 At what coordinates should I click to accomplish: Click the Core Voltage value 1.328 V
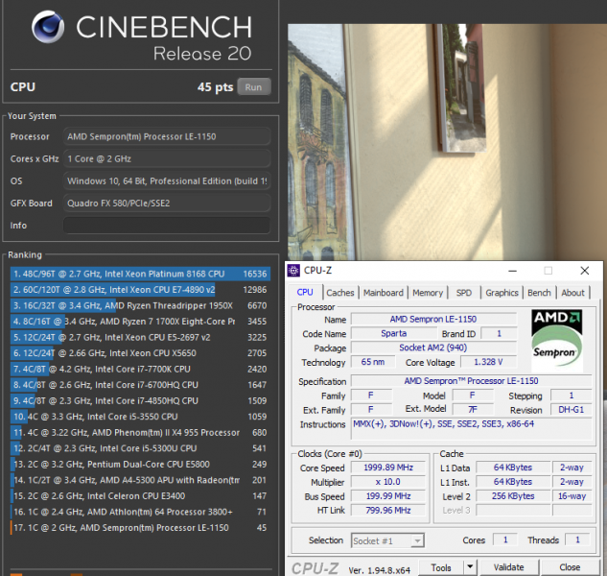coord(488,362)
